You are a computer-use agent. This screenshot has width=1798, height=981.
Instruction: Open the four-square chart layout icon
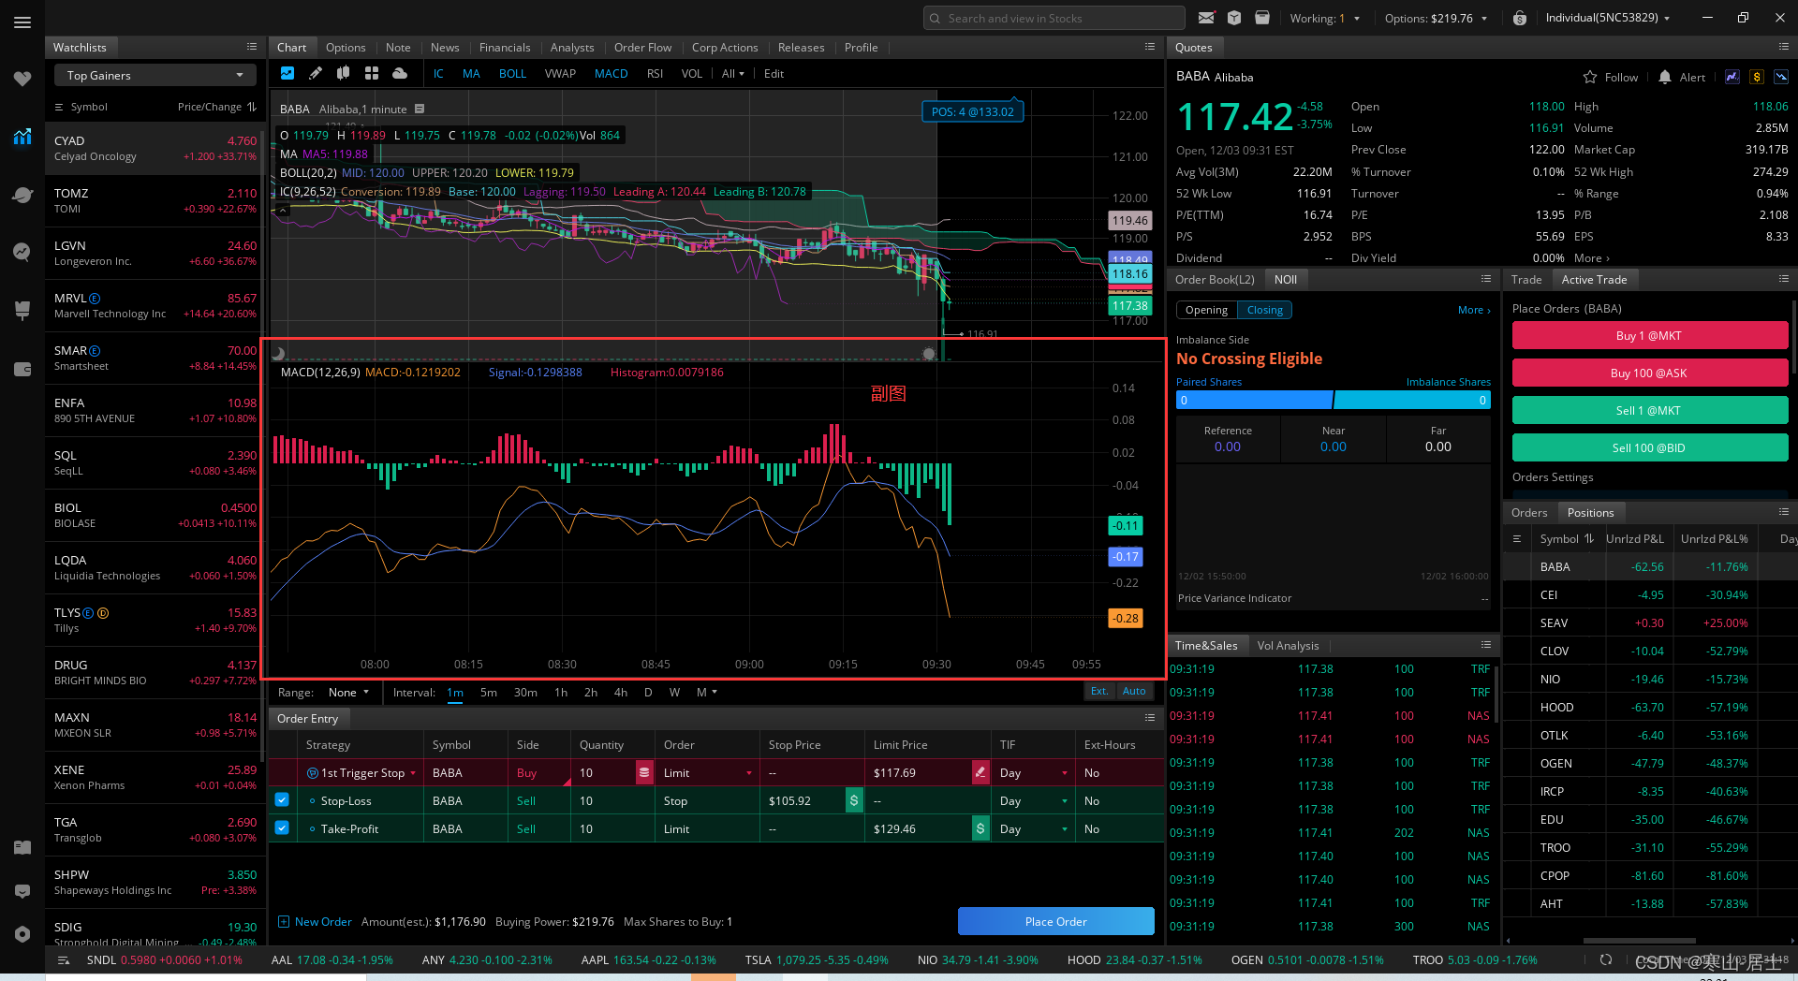pyautogui.click(x=372, y=73)
